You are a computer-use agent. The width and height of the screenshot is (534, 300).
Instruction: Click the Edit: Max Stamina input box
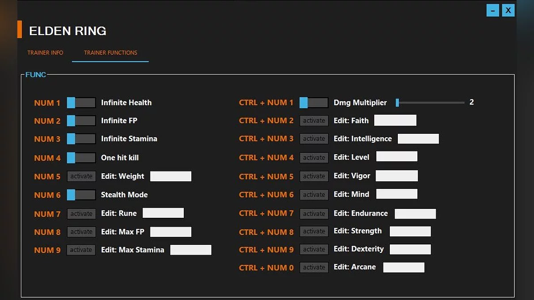coord(190,250)
